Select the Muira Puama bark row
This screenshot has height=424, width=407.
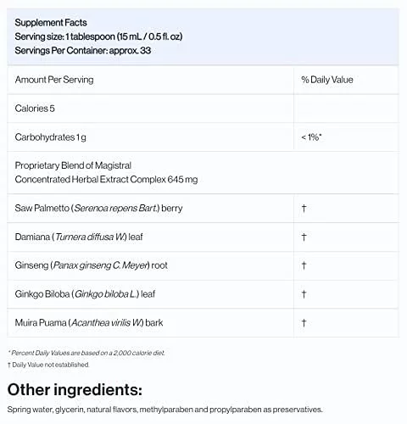click(x=203, y=323)
